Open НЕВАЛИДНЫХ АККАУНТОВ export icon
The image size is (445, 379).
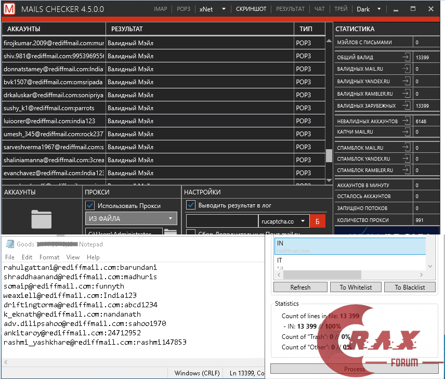point(405,121)
